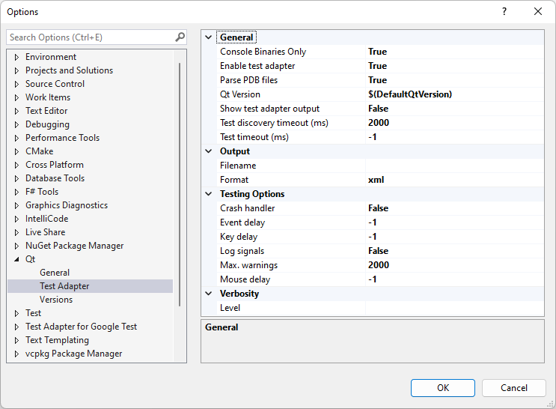Click the Parse PDB files value
The image size is (556, 409).
(454, 80)
